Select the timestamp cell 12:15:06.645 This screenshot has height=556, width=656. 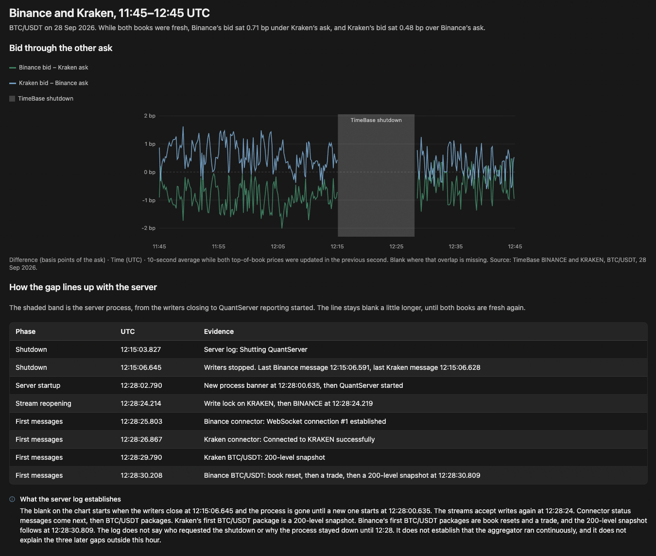tap(141, 367)
